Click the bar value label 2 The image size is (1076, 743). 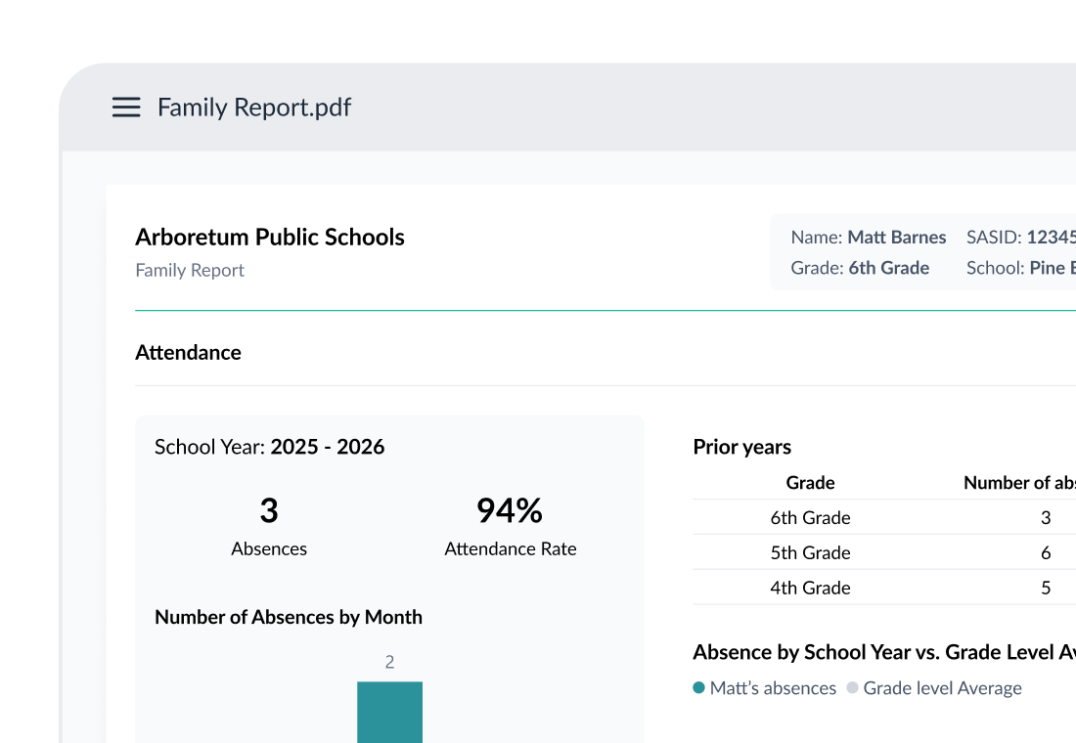pyautogui.click(x=389, y=662)
